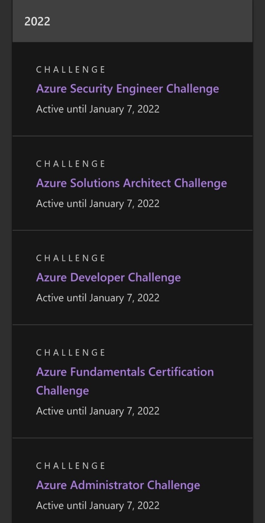Open the Azure Administrator Challenge link

click(118, 485)
